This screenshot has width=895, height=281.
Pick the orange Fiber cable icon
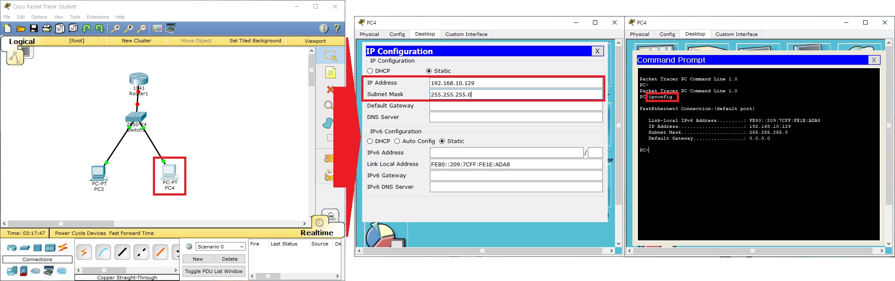coord(160,252)
